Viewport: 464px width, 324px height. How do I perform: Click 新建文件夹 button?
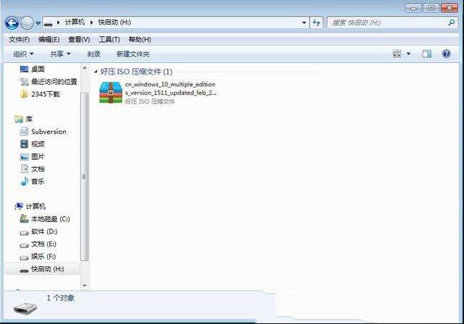pos(133,54)
